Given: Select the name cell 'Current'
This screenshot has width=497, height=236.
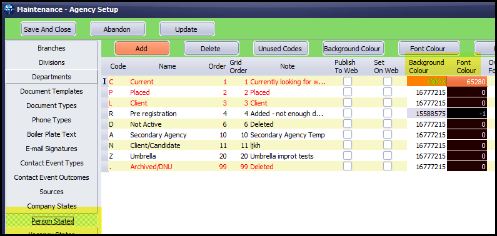Looking at the screenshot, I should point(142,82).
